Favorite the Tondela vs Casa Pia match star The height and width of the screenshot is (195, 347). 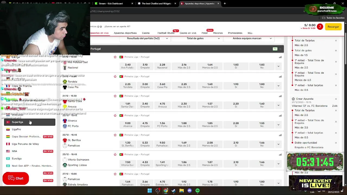(x=115, y=76)
